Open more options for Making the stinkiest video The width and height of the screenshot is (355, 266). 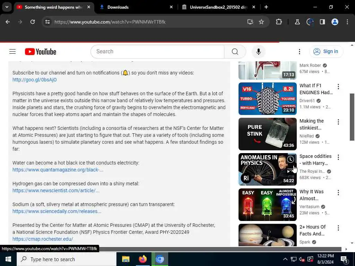338,122
